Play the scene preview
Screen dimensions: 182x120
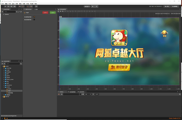tap(93, 6)
